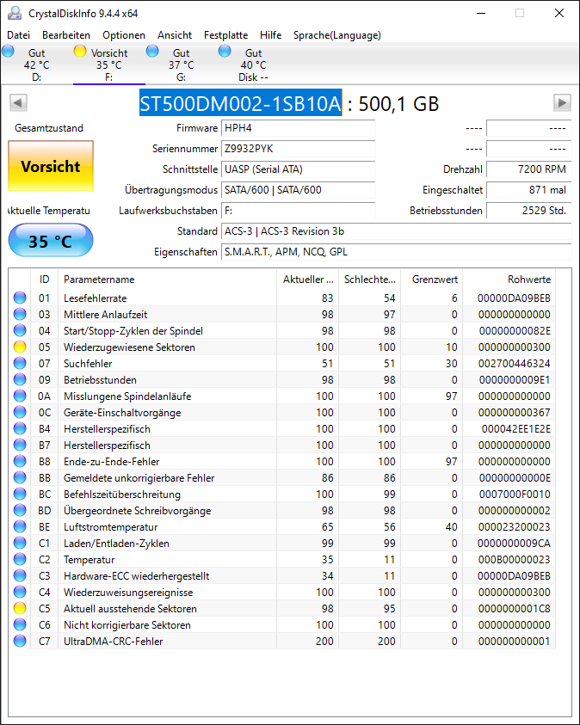Click status orb of Hardware-ECC wiederhergestellt row
Viewport: 580px width, 725px height.
pyautogui.click(x=20, y=575)
